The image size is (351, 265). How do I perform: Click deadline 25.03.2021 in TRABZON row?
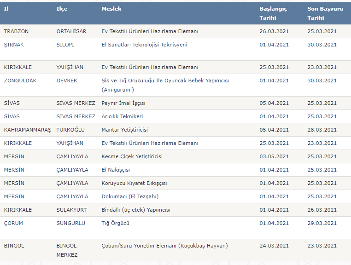tap(322, 31)
